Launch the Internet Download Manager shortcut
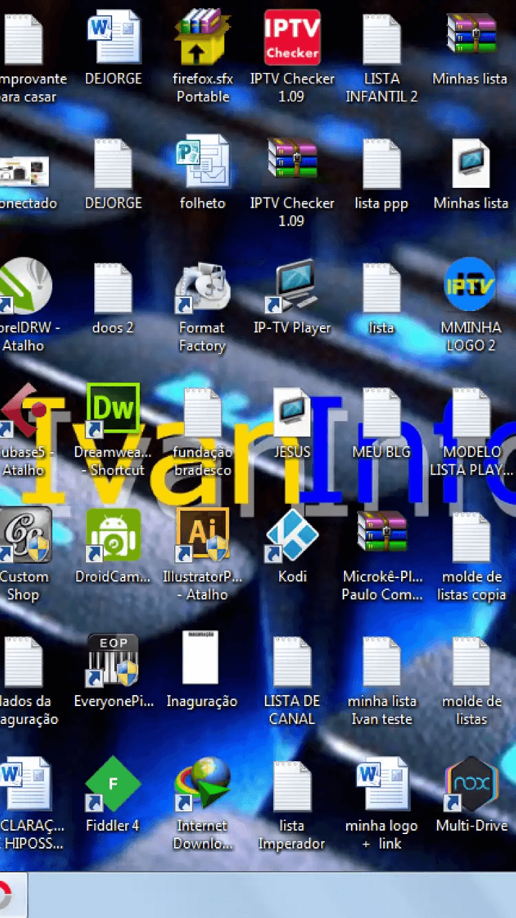The width and height of the screenshot is (516, 918). (x=202, y=784)
